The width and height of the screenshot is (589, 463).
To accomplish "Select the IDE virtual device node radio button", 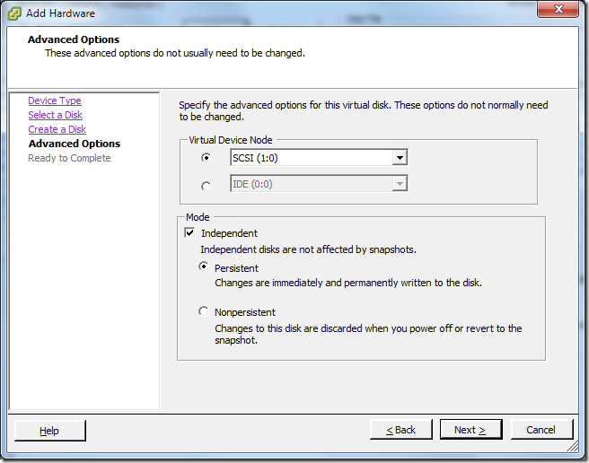I will tap(206, 186).
